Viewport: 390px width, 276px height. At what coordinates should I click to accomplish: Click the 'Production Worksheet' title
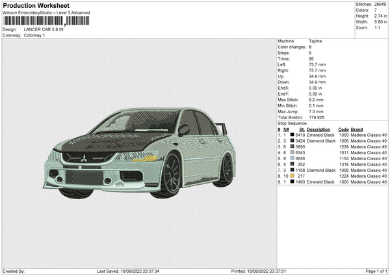[36, 5]
